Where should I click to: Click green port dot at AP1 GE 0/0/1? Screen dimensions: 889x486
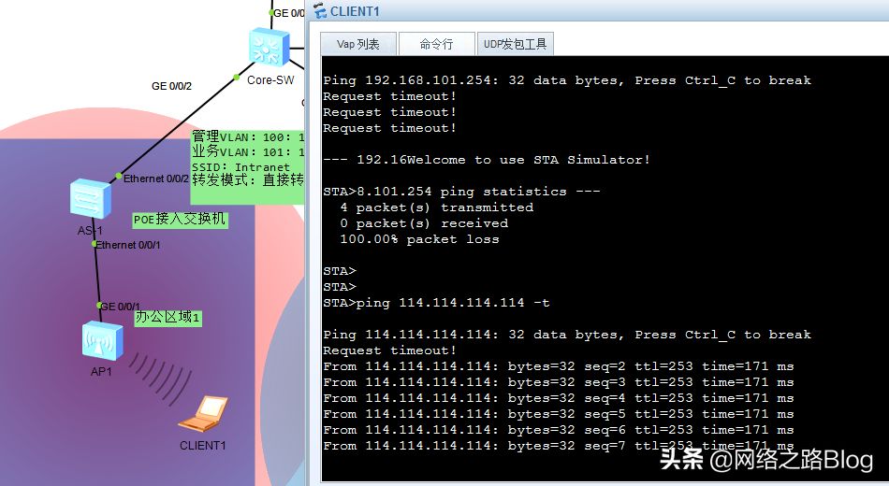[99, 306]
